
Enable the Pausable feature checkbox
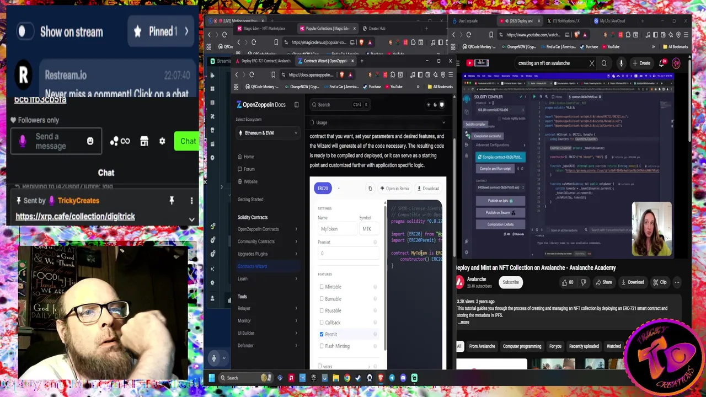pos(322,310)
